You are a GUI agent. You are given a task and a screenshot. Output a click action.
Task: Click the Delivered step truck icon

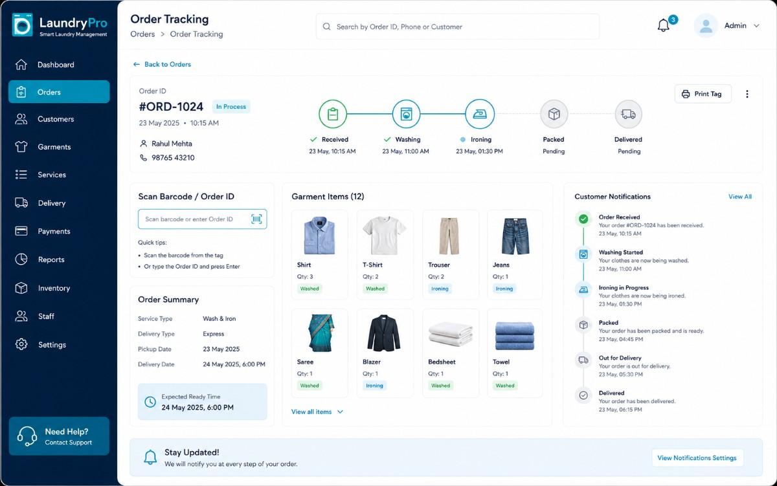coord(628,114)
